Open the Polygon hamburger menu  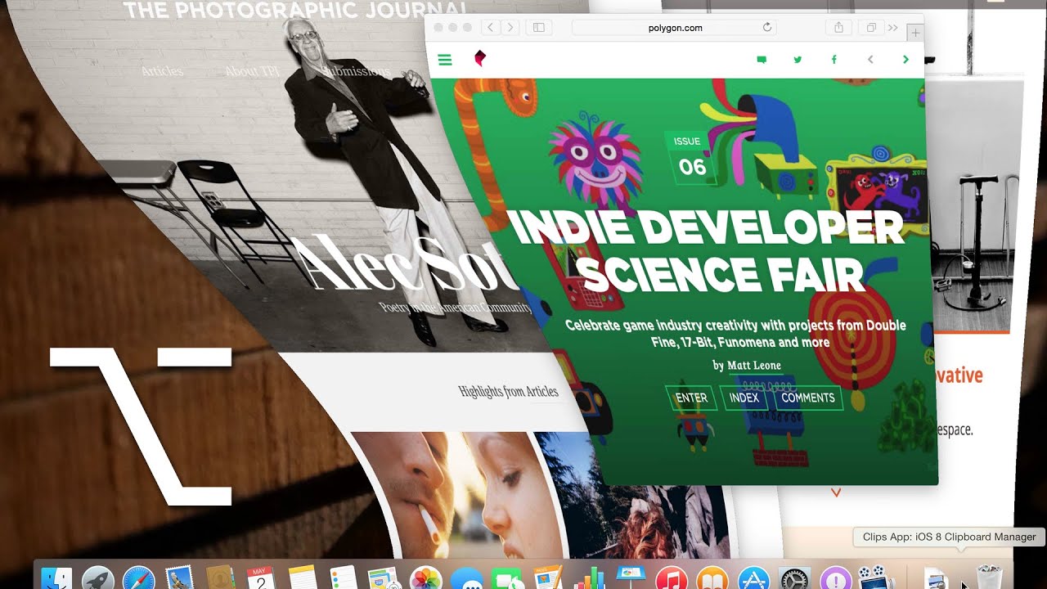[445, 60]
